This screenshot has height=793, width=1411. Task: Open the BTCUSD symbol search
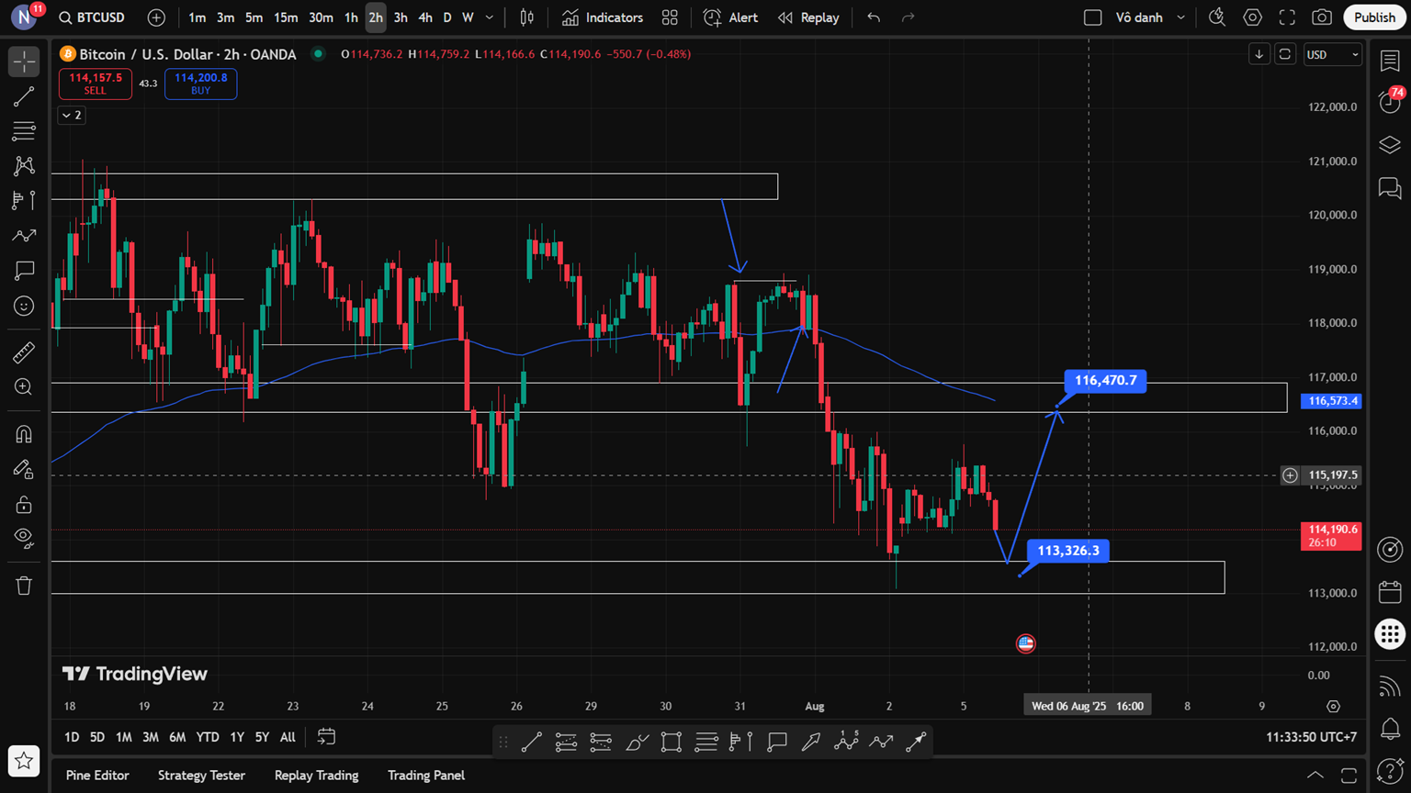click(x=92, y=17)
